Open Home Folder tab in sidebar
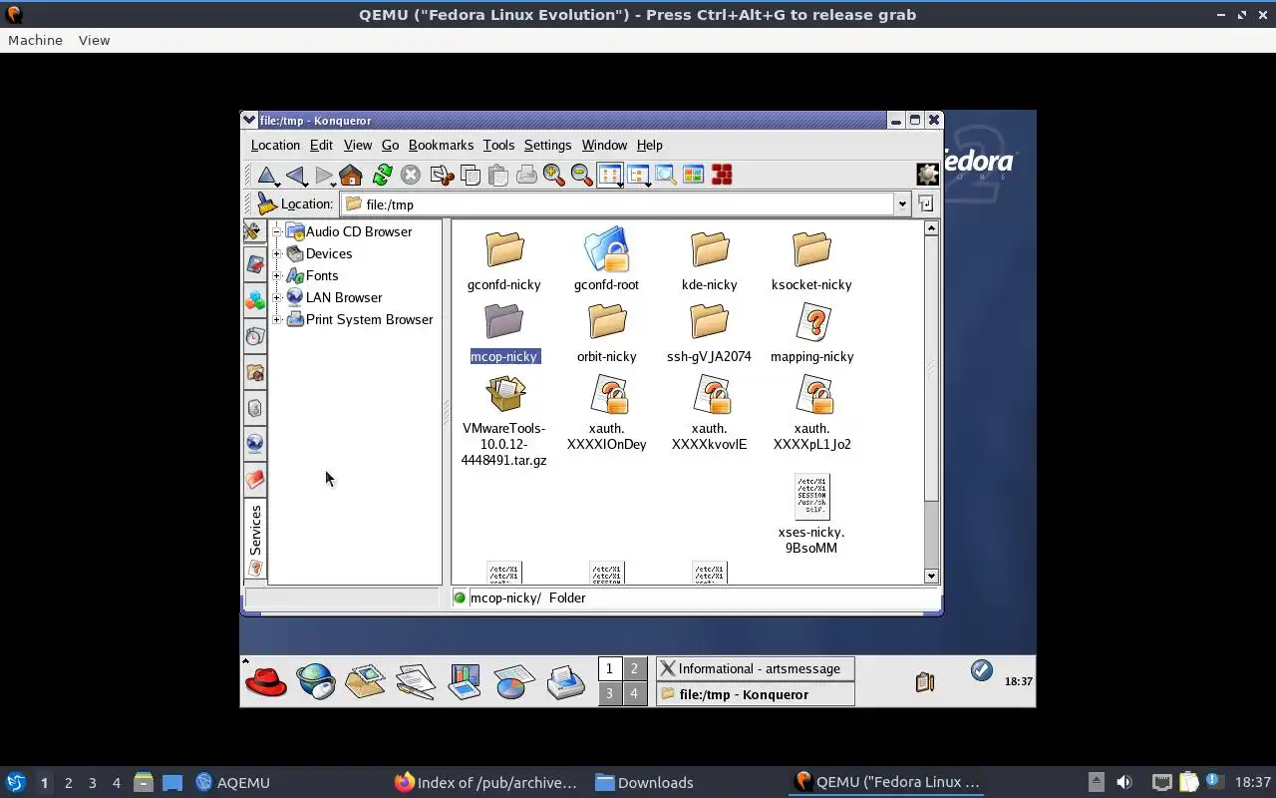This screenshot has height=798, width=1276. click(254, 372)
